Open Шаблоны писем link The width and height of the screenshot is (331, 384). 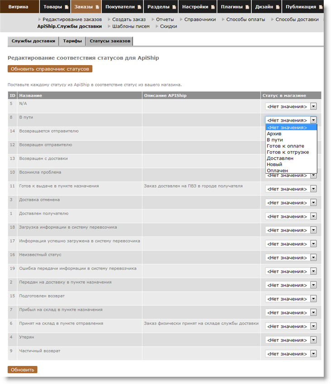131,26
